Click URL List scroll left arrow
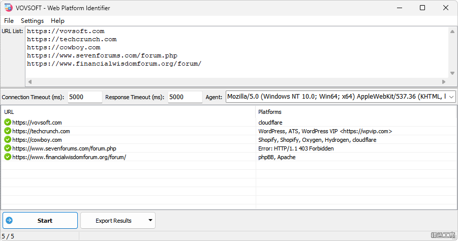Image resolution: width=458 pixels, height=241 pixels. click(30, 82)
